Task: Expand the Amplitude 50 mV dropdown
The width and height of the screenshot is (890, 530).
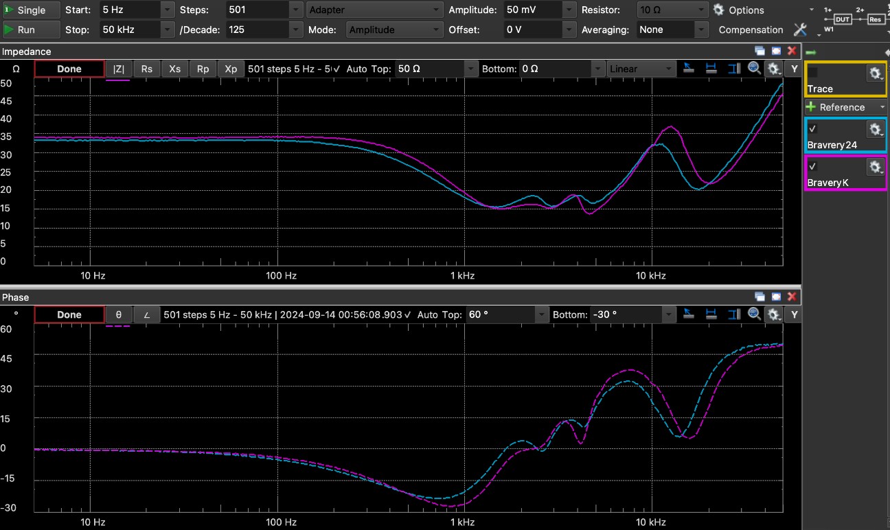Action: 569,10
